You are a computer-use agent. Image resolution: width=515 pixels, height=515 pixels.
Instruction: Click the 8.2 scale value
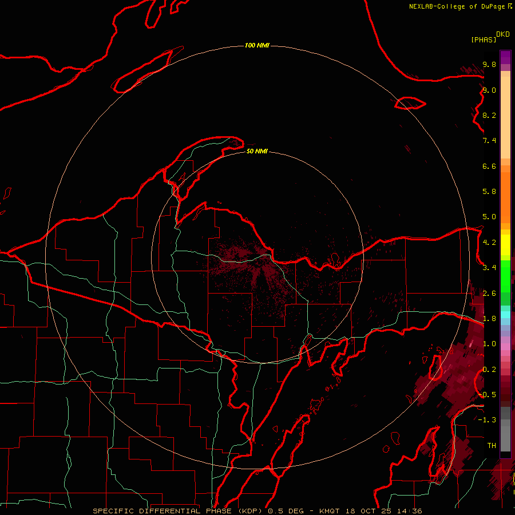click(489, 115)
